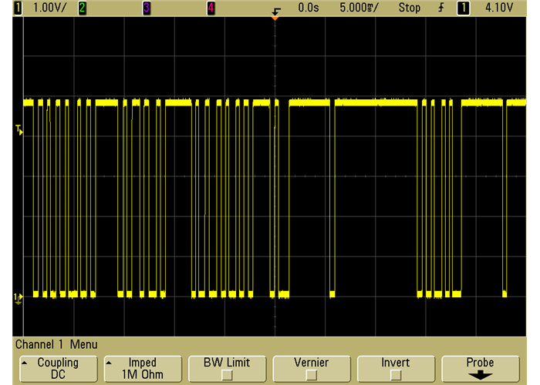
Task: Select the green channel 2 indicator
Action: (x=82, y=8)
